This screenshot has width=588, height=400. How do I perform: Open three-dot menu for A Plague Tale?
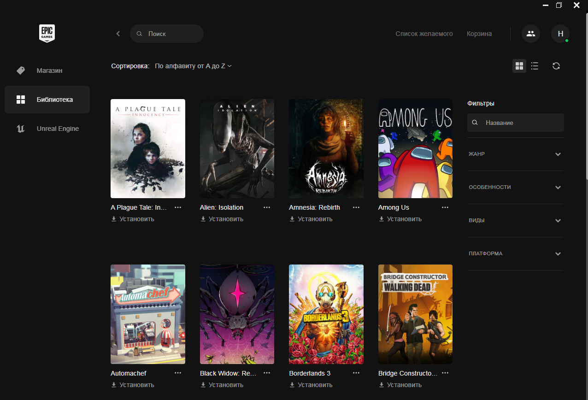click(178, 207)
